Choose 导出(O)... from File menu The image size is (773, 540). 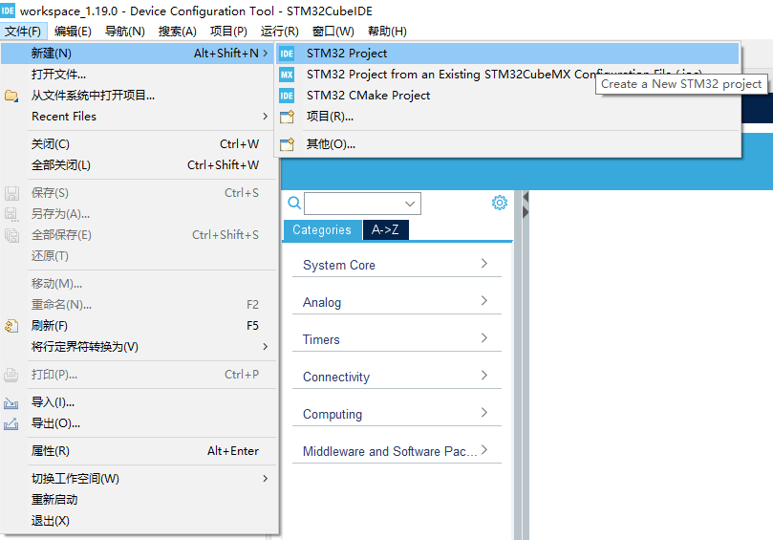(x=138, y=423)
